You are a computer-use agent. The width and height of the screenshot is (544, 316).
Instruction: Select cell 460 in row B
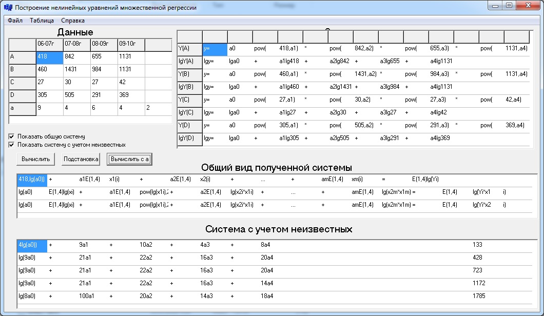(50, 71)
